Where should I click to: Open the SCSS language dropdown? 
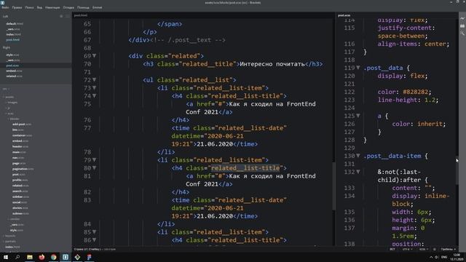pyautogui.click(x=424, y=249)
